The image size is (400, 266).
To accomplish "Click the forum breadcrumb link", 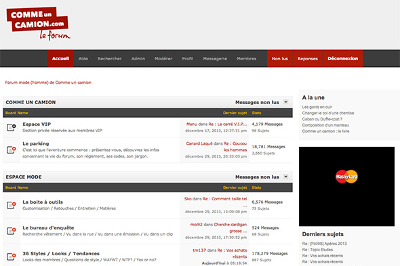I will coord(48,83).
